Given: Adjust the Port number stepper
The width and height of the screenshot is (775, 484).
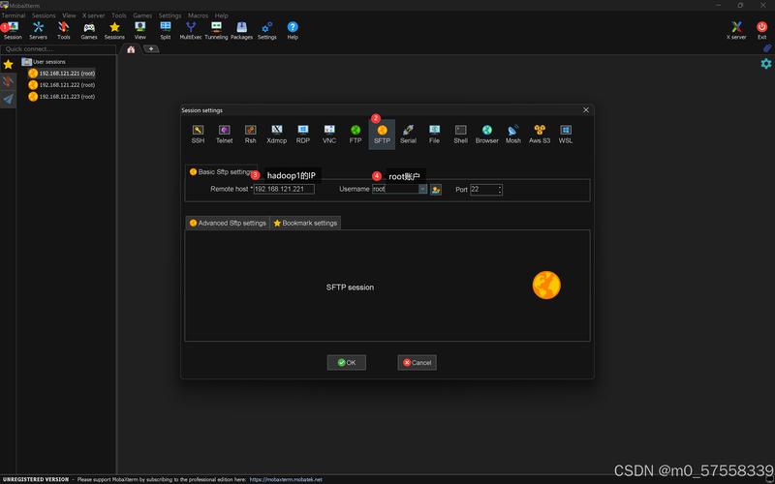Looking at the screenshot, I should [x=500, y=190].
